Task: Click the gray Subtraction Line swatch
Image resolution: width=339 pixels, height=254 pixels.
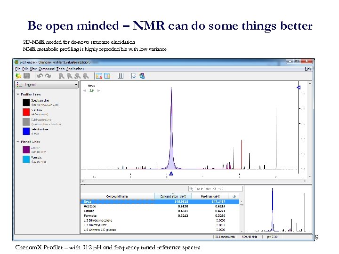Action: point(26,122)
